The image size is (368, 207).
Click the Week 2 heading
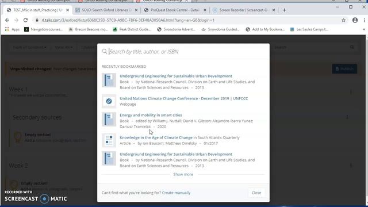tap(18, 166)
